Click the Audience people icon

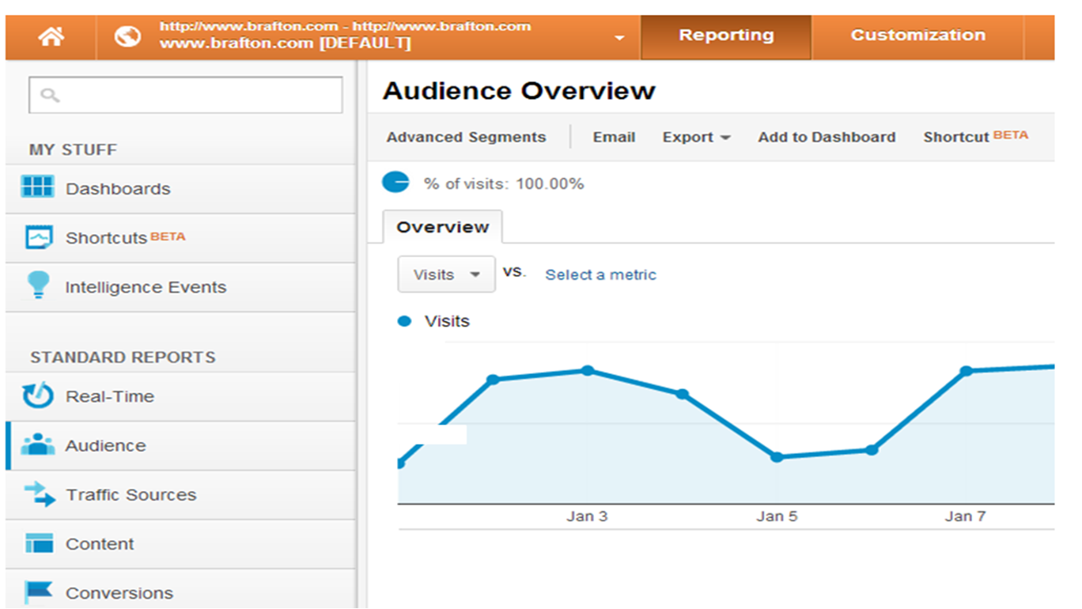point(38,444)
